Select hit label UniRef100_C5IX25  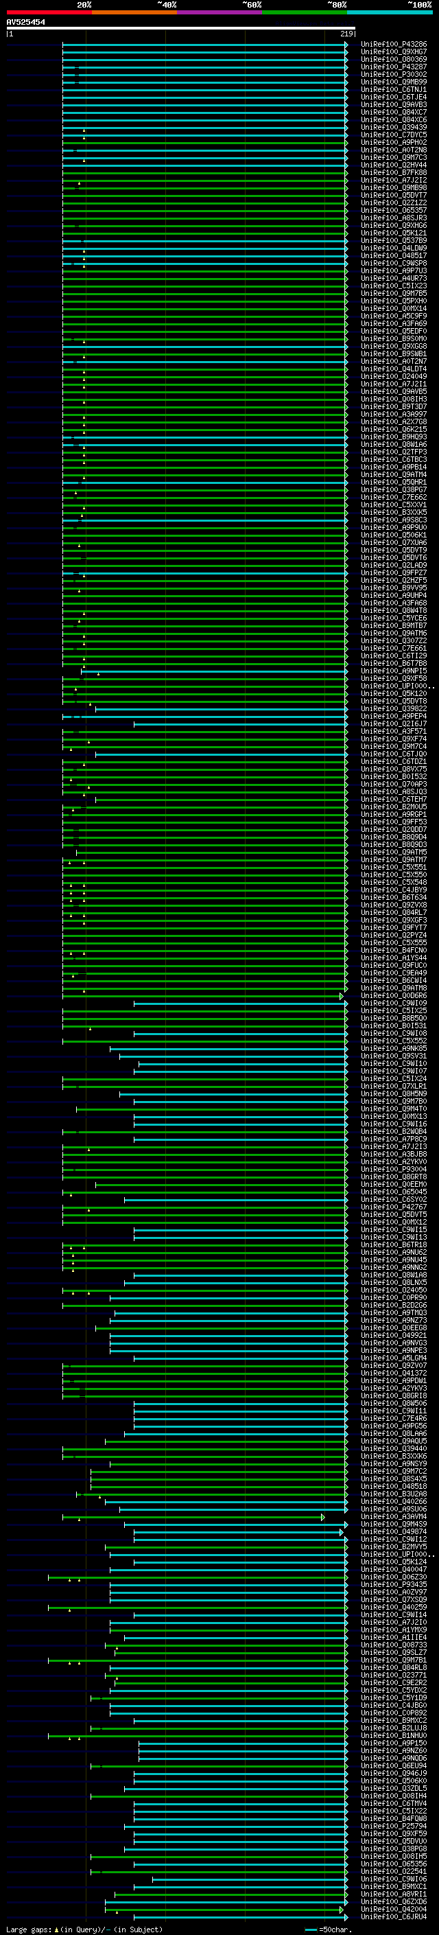pos(394,1010)
